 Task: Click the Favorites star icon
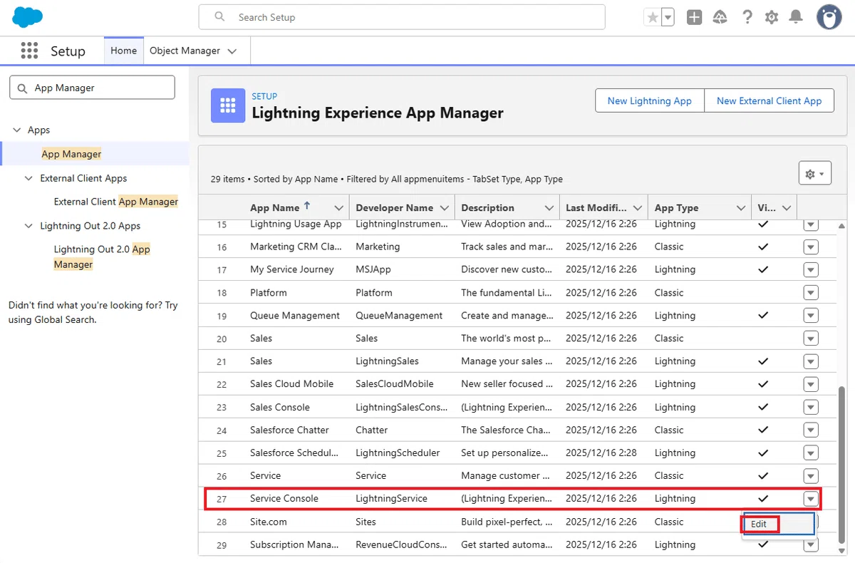tap(652, 17)
